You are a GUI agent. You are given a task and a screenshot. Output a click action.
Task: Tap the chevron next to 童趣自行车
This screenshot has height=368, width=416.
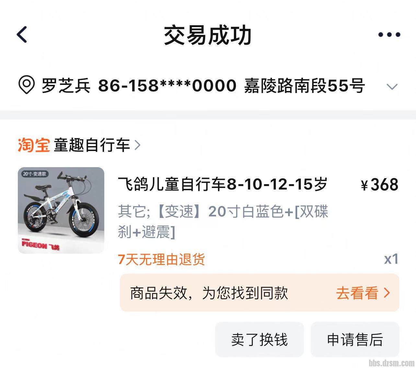[137, 145]
